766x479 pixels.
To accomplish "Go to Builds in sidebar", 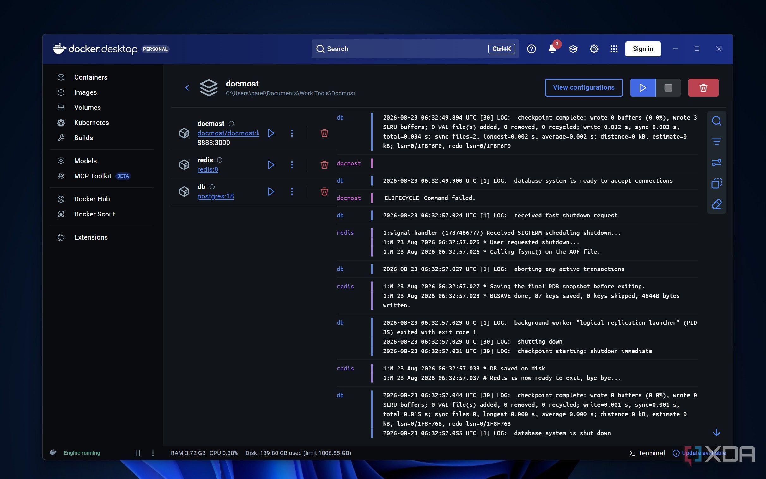I will [83, 138].
